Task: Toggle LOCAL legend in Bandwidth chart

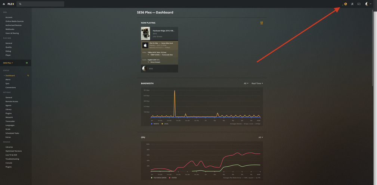Action: 165,124
